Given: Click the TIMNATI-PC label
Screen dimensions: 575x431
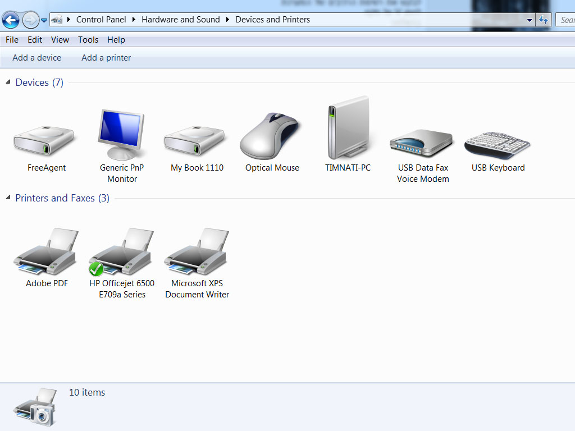Looking at the screenshot, I should pyautogui.click(x=348, y=167).
